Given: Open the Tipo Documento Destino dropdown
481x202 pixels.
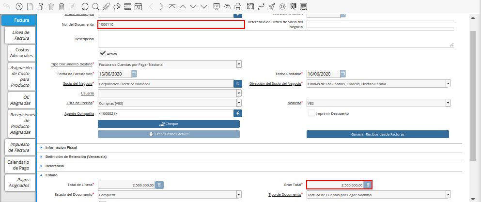Looking at the screenshot, I should [239, 64].
